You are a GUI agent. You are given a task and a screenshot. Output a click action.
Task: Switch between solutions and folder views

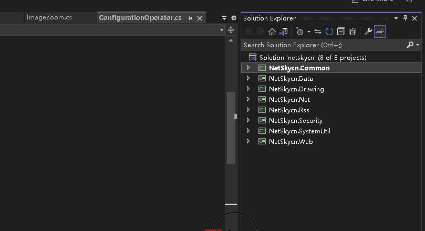[x=284, y=31]
